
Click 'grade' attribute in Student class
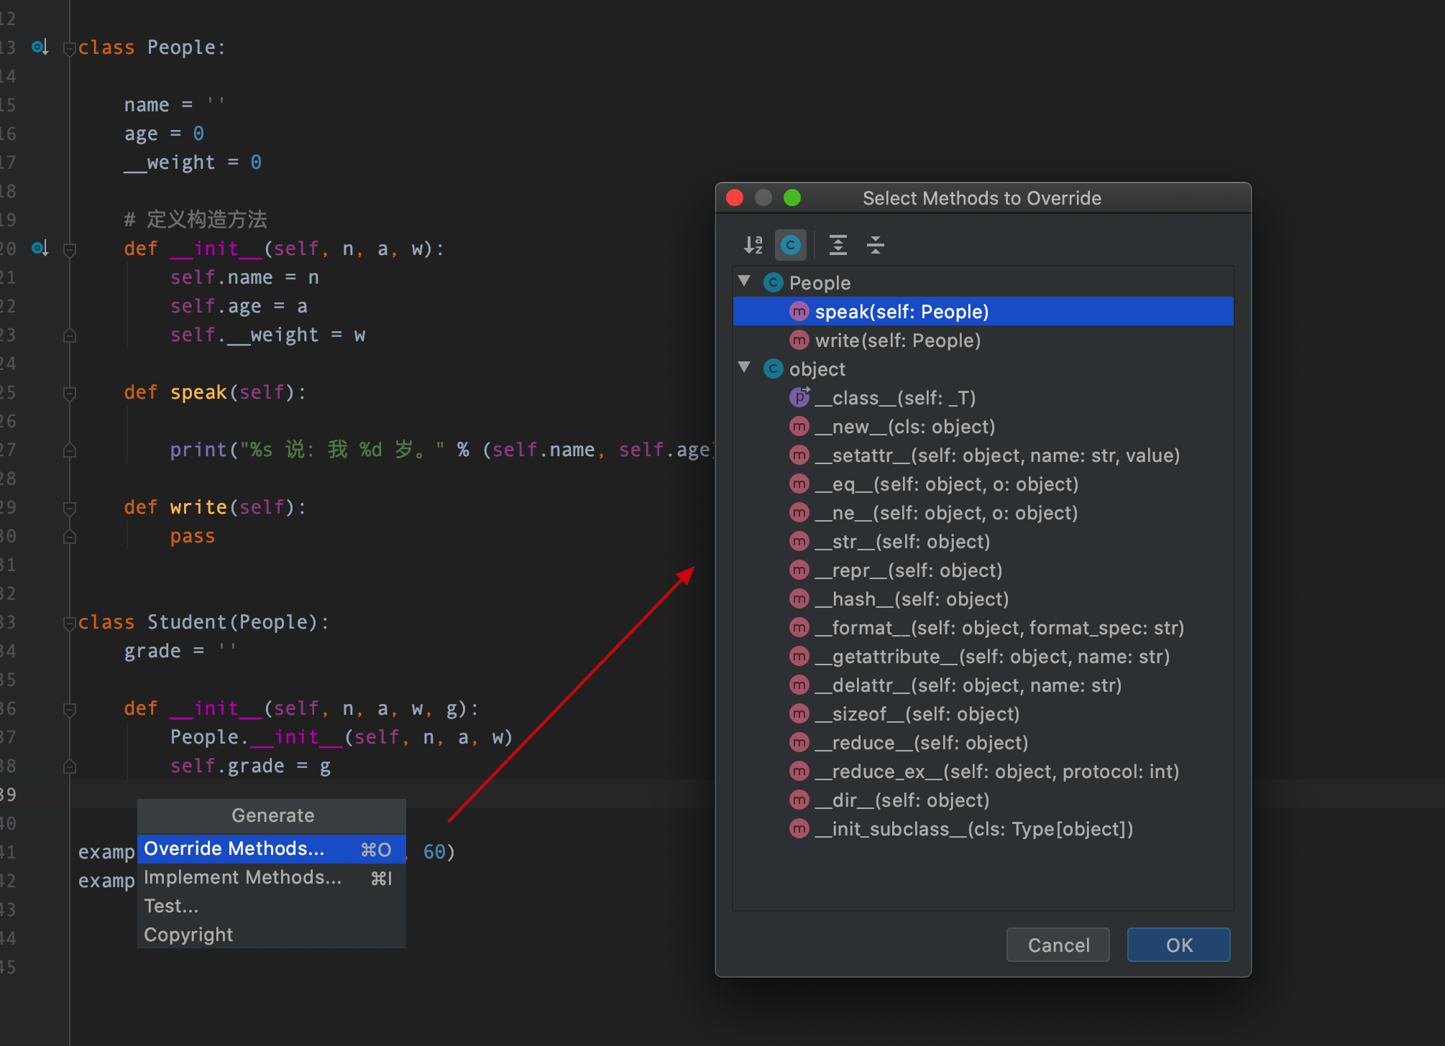[152, 652]
